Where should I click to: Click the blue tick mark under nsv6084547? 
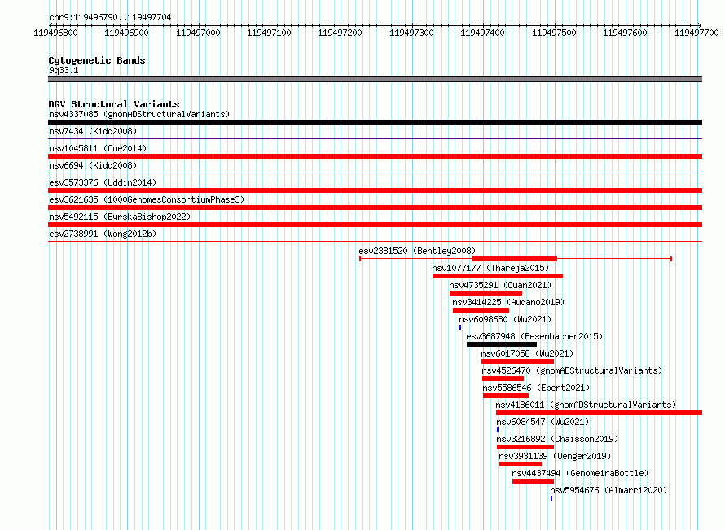pos(498,430)
